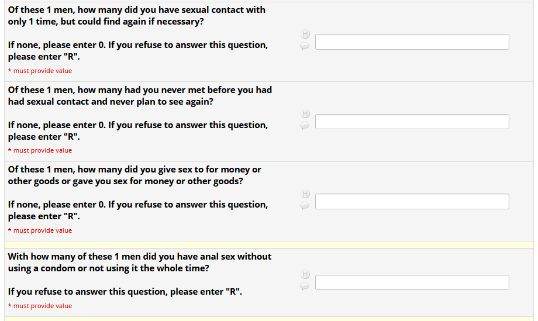
Task: Open comment balloon for the 'money or other goods' question
Action: coord(305,206)
